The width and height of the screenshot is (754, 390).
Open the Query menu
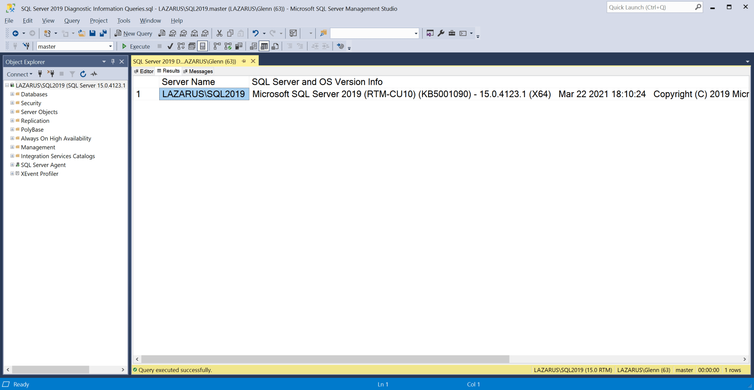[72, 20]
